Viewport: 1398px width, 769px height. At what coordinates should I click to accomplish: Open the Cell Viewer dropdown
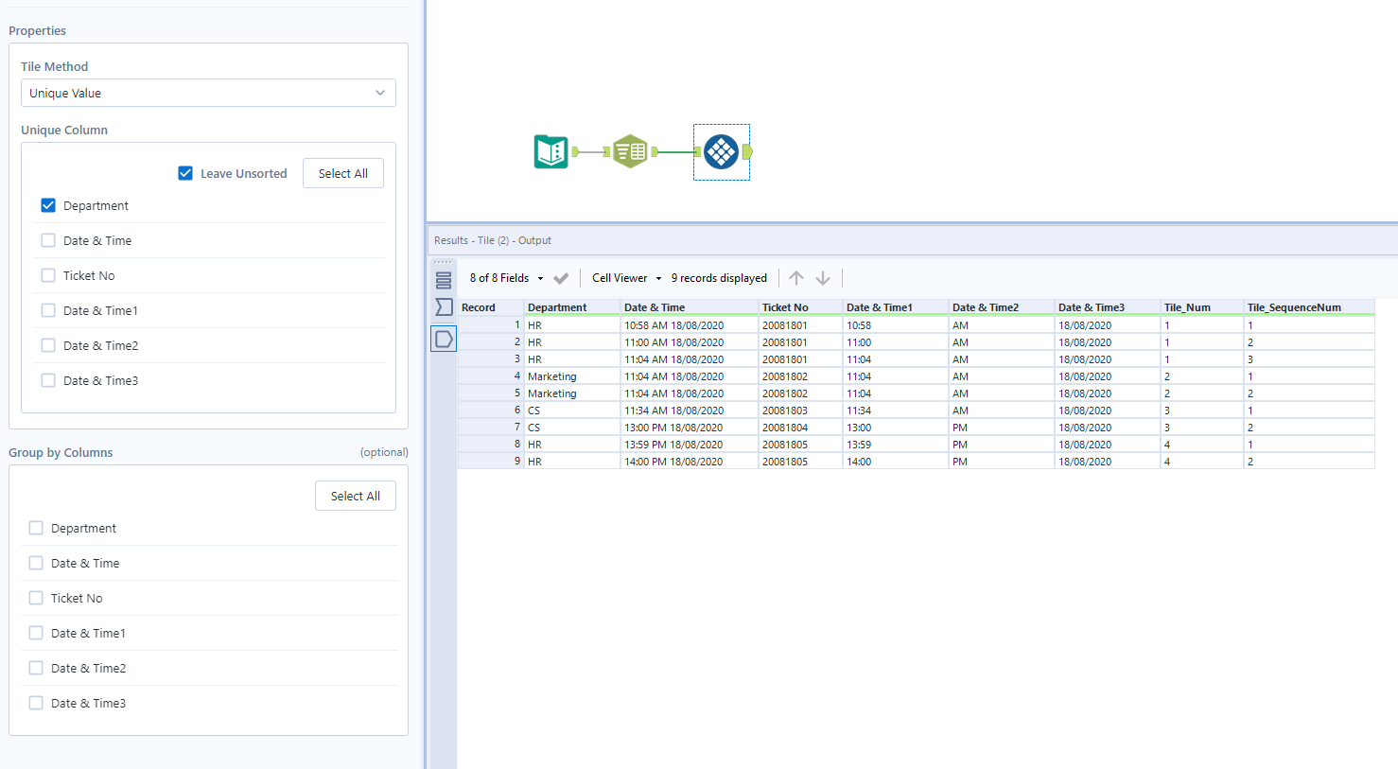[x=623, y=277]
